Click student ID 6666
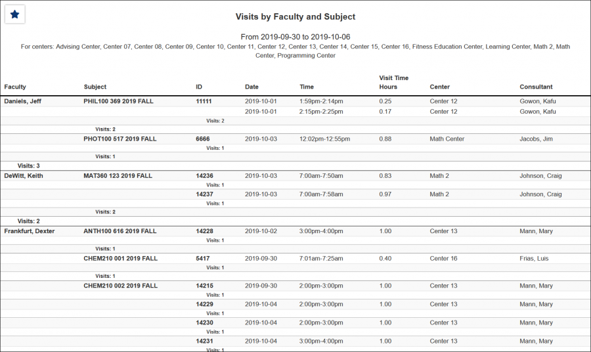This screenshot has width=591, height=352. [202, 139]
